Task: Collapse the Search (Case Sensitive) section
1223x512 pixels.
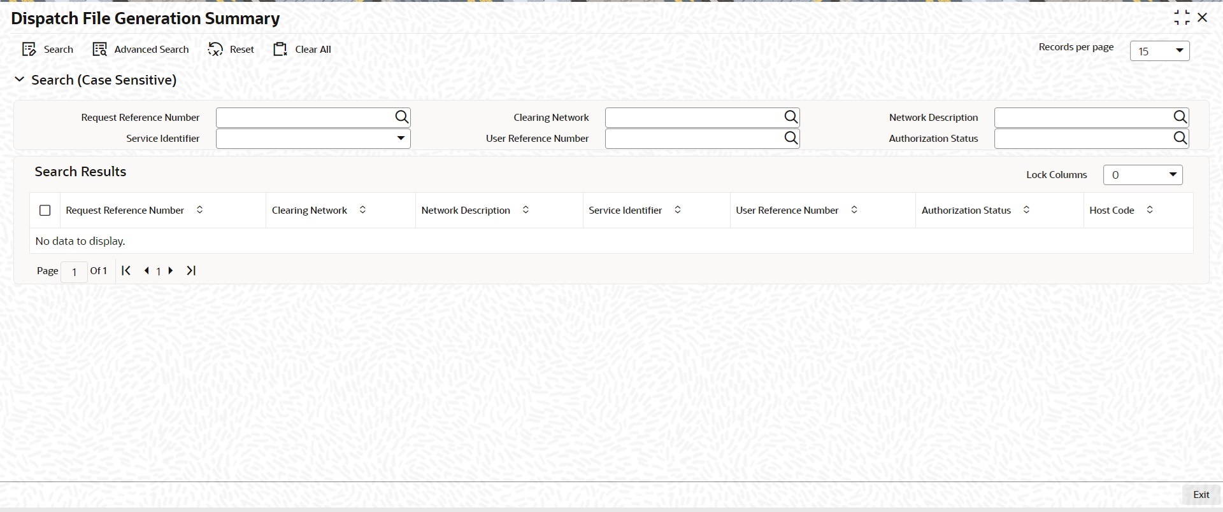Action: click(20, 80)
